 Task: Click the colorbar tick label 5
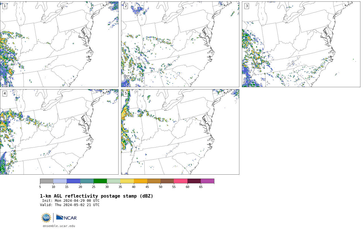(40, 187)
